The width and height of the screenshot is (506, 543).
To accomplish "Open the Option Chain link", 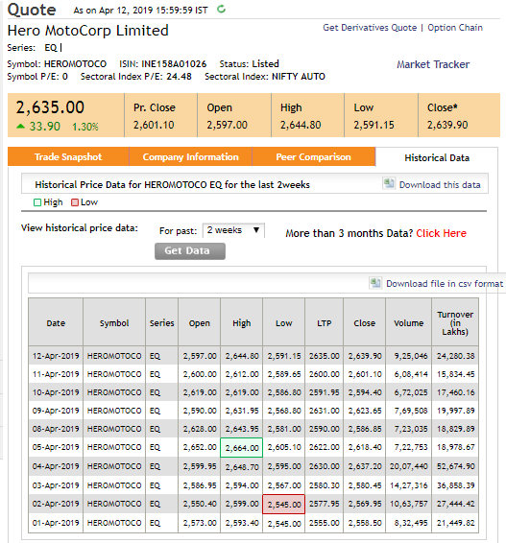I will 455,28.
